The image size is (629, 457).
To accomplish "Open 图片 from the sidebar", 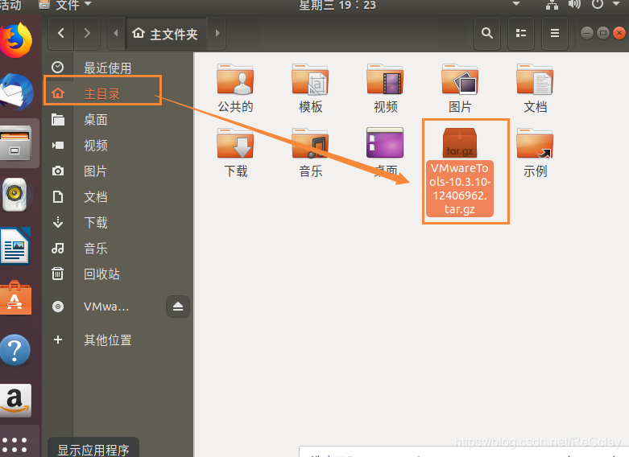I will pyautogui.click(x=118, y=171).
